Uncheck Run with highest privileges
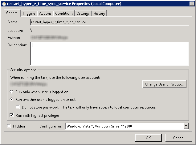196x145 pixels. tap(11, 115)
